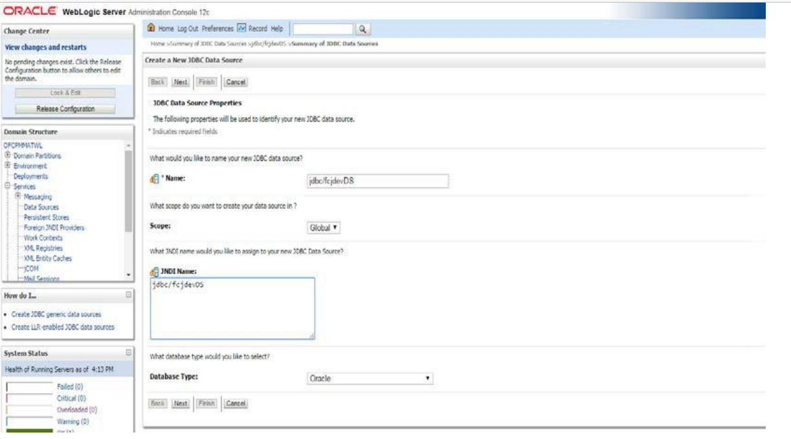Click the lower Next button
The width and height of the screenshot is (791, 439).
pyautogui.click(x=181, y=403)
